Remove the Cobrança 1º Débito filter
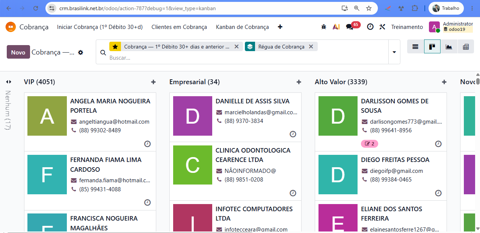Viewport: 480px width, 233px height. coord(236,47)
